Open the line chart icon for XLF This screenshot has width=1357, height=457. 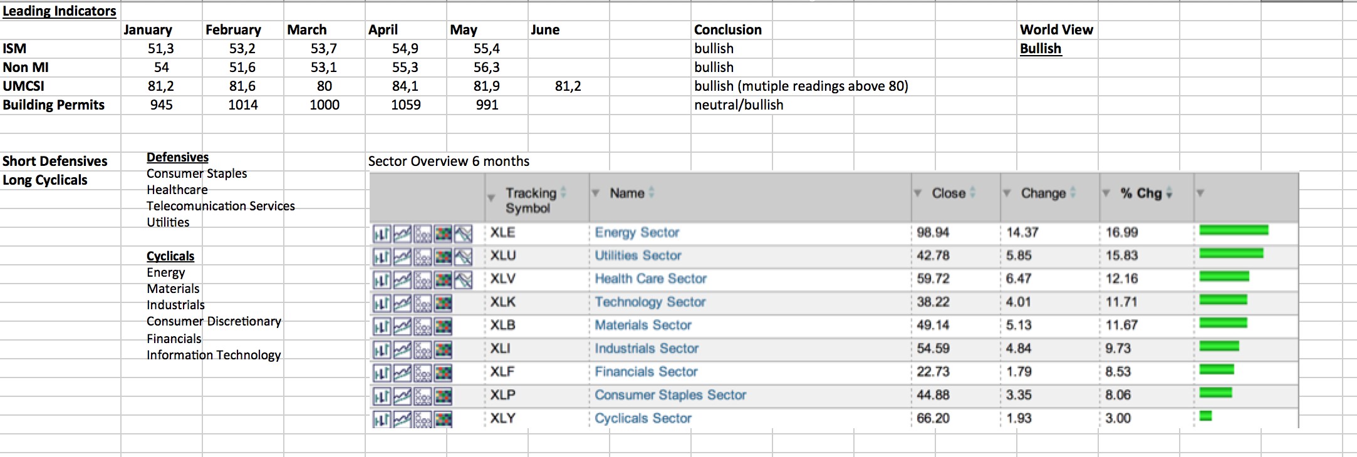tap(402, 372)
